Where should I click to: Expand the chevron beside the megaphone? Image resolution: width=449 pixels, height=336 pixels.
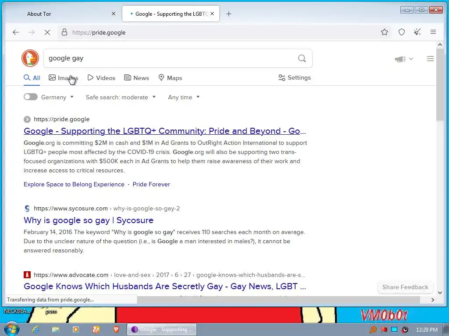coord(411,59)
